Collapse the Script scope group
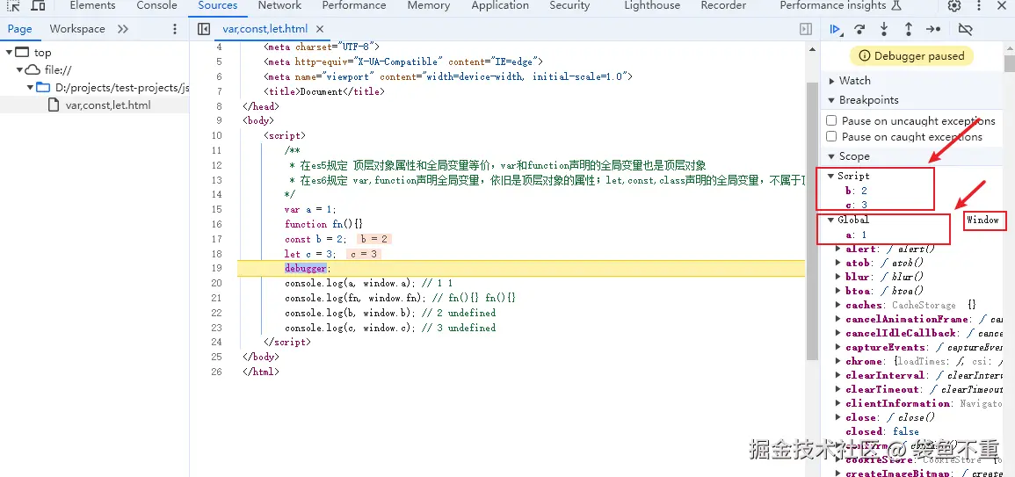The width and height of the screenshot is (1015, 477). pyautogui.click(x=831, y=176)
